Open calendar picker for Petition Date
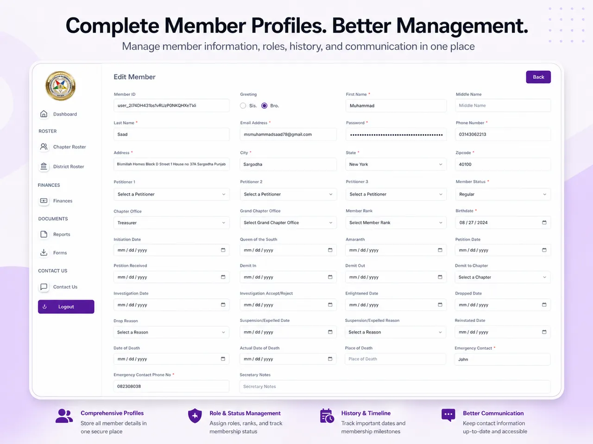The height and width of the screenshot is (444, 593). pyautogui.click(x=544, y=250)
